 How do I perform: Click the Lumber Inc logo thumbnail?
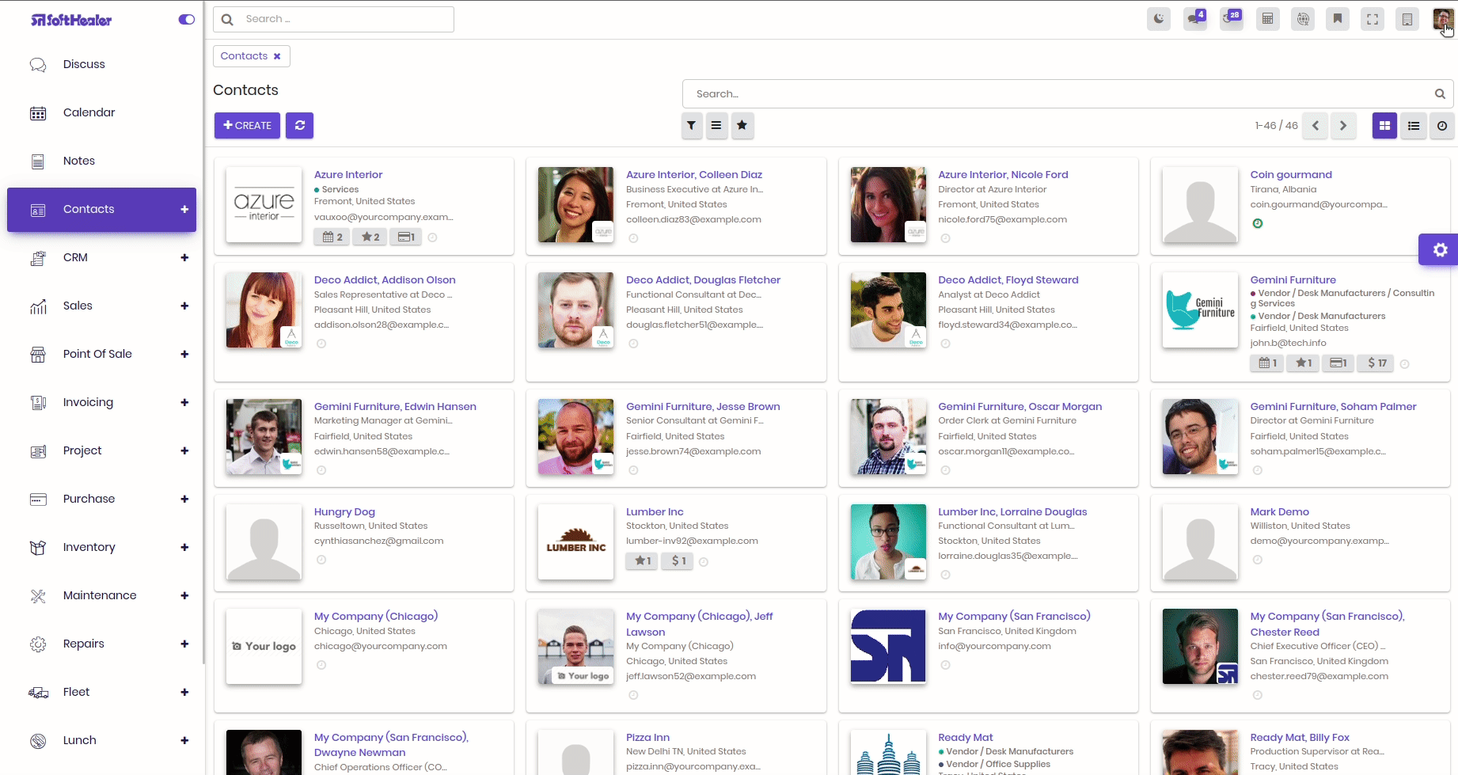tap(576, 541)
